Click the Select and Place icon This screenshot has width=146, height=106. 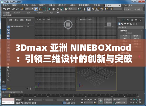(66, 9)
